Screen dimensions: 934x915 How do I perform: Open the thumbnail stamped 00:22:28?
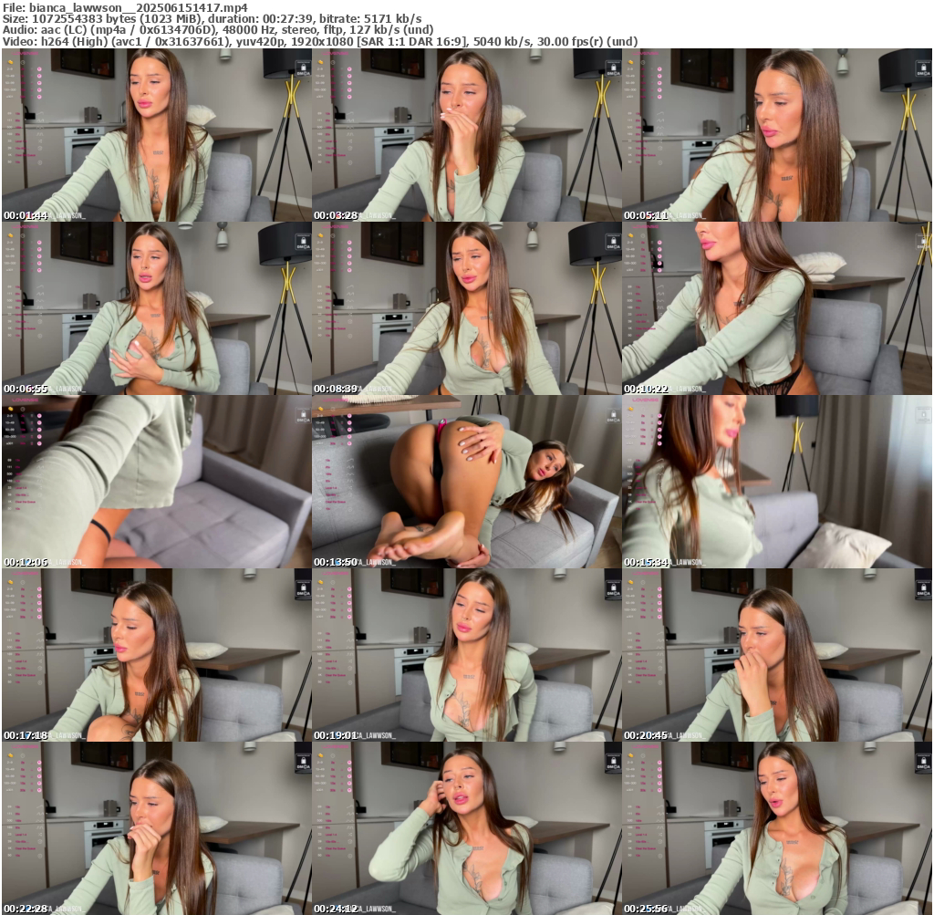pyautogui.click(x=157, y=828)
